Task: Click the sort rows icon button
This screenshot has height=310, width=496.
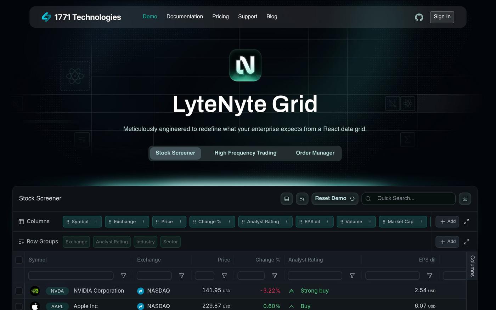Action: [302, 199]
